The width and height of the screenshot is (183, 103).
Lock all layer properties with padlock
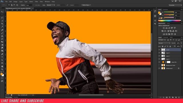[170, 46]
